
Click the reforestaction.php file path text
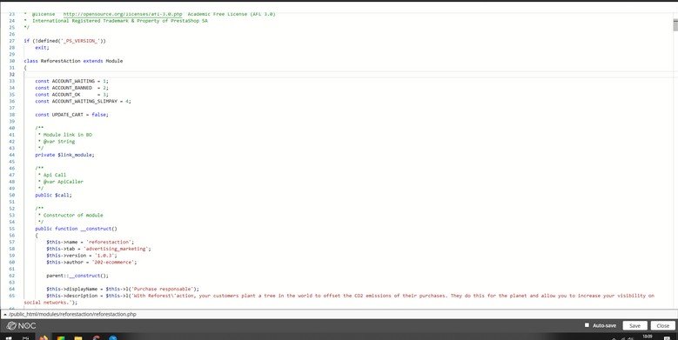click(x=72, y=315)
